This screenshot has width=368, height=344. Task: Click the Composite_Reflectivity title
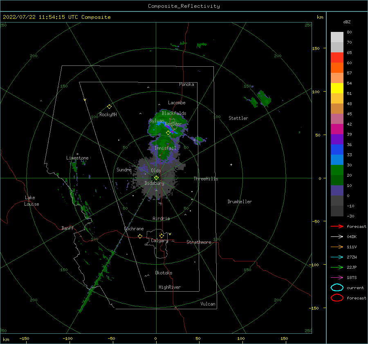[184, 6]
